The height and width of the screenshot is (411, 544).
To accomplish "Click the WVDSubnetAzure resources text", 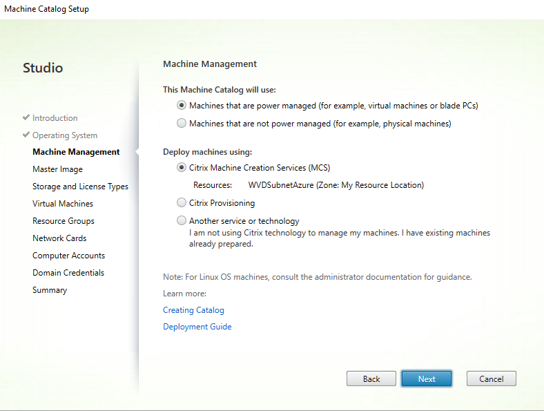I will click(336, 185).
